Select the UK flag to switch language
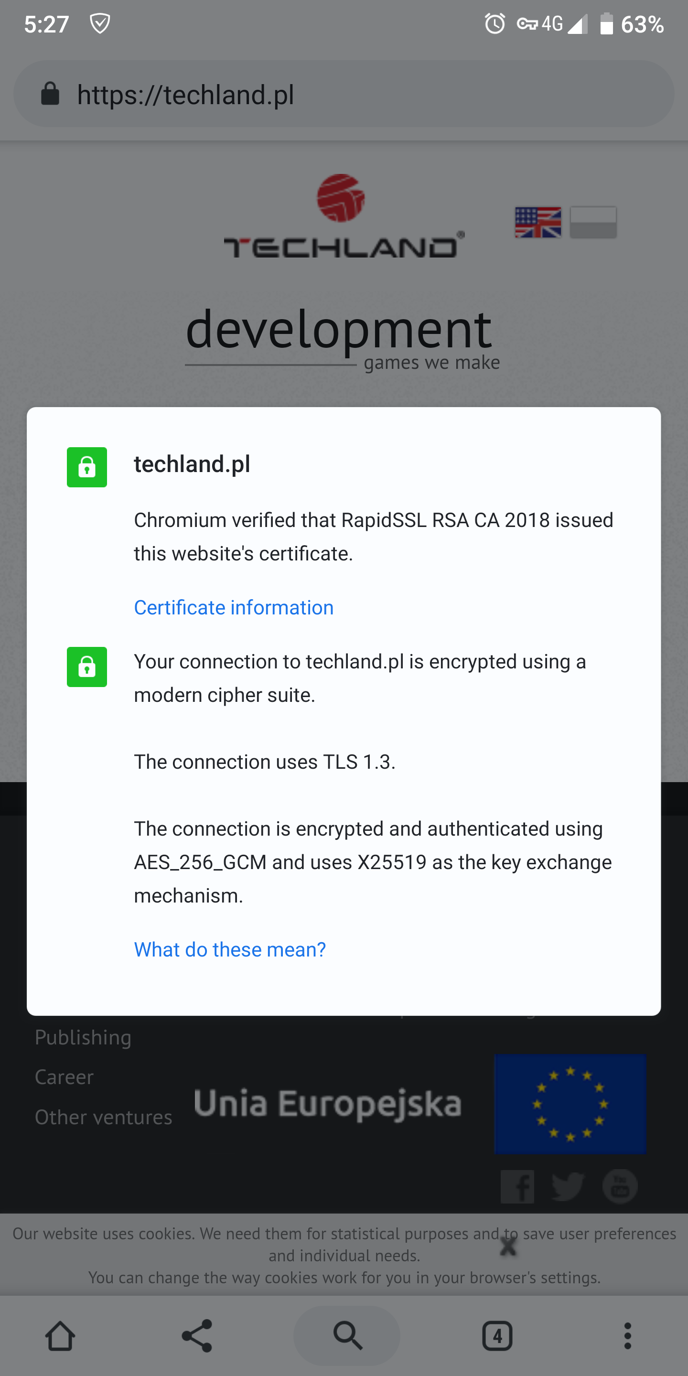The height and width of the screenshot is (1376, 688). pyautogui.click(x=537, y=222)
